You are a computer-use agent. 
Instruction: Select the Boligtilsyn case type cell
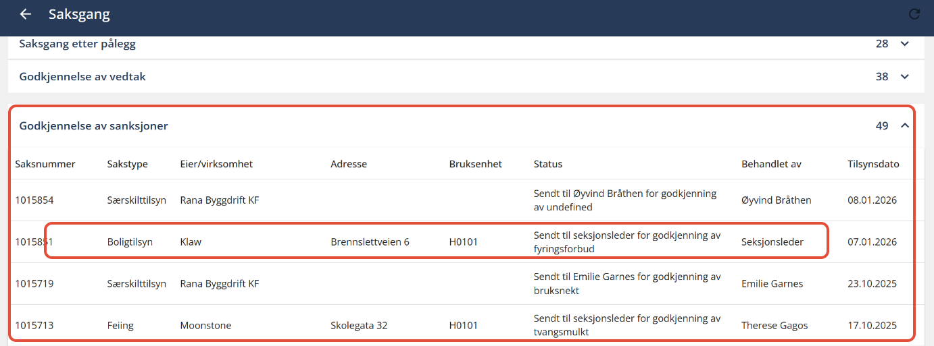point(130,242)
